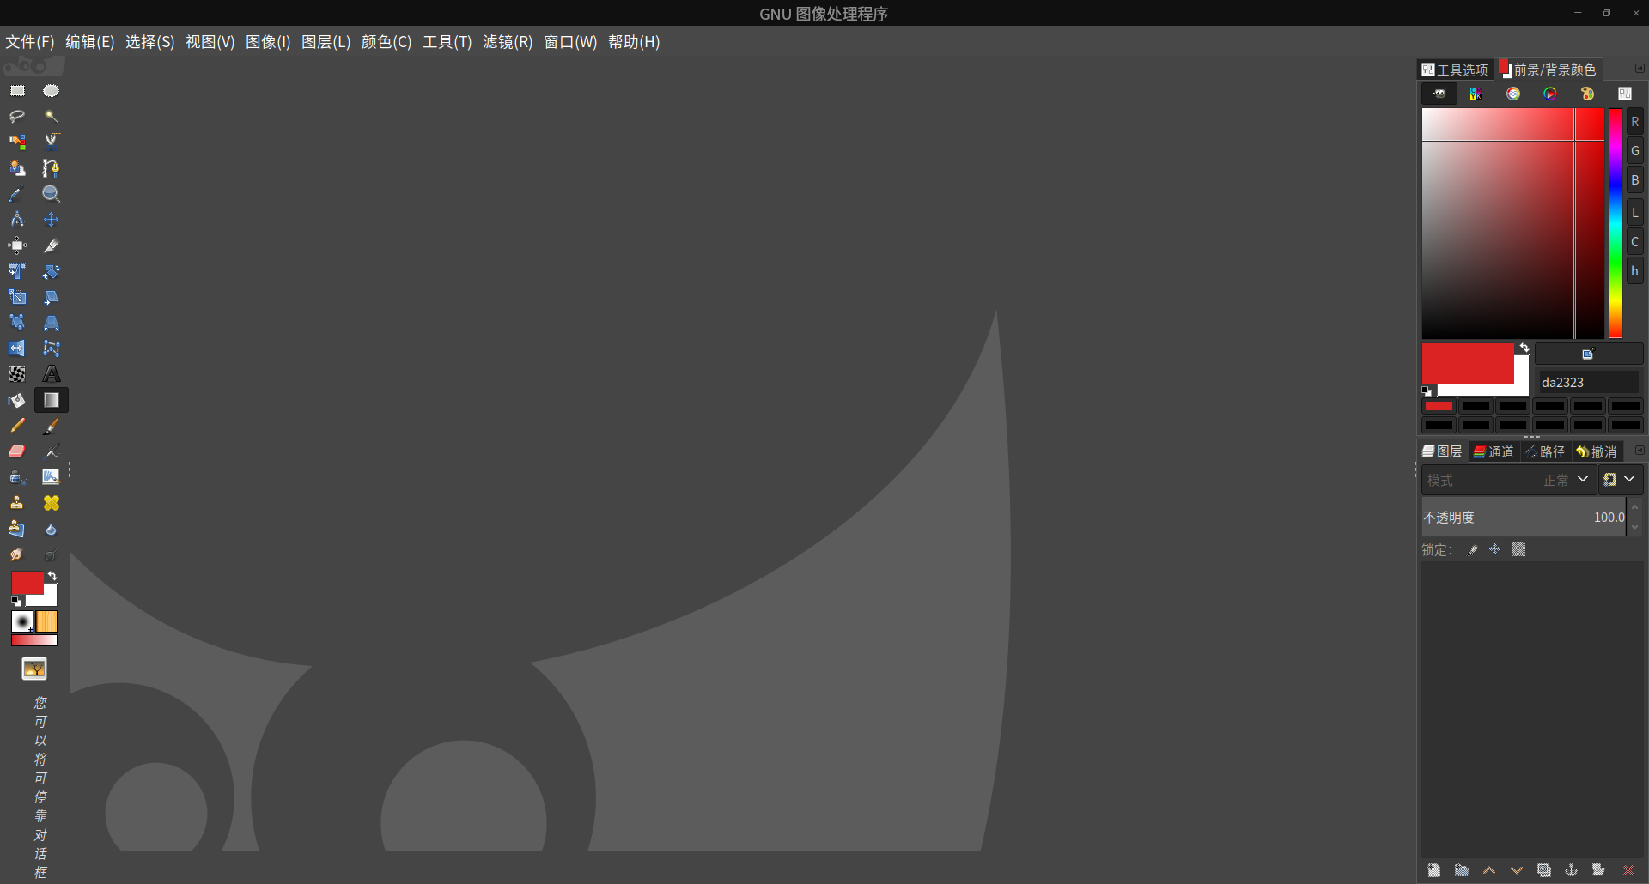Select the Heal bandage tool

(52, 503)
